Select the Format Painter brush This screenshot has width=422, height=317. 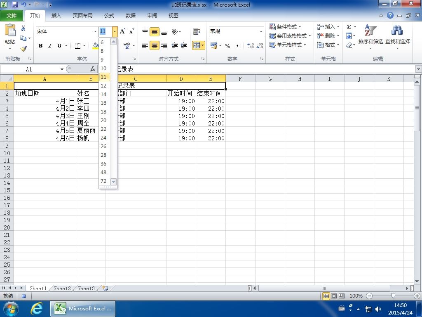[23, 49]
